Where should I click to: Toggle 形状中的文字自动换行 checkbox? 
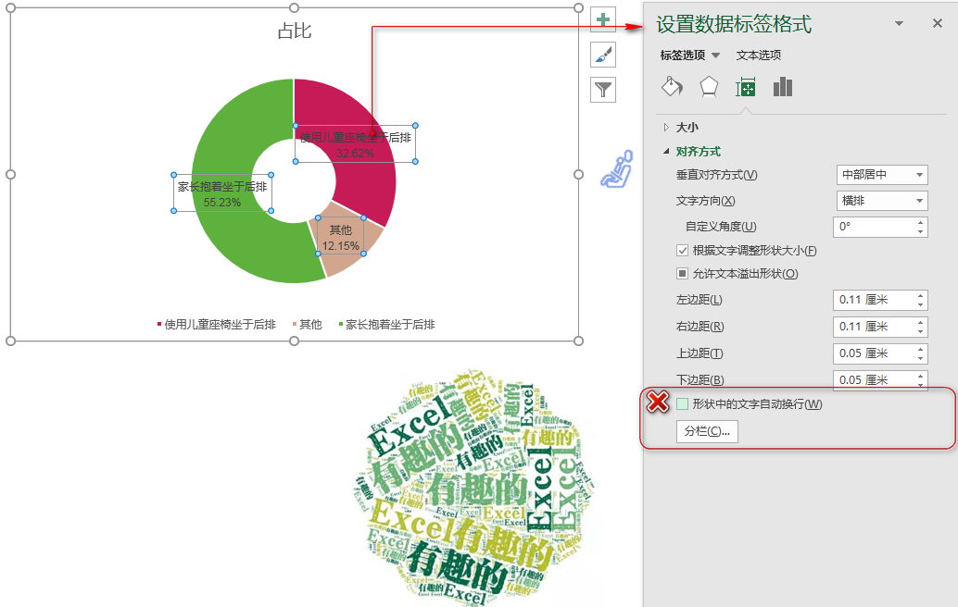(683, 403)
